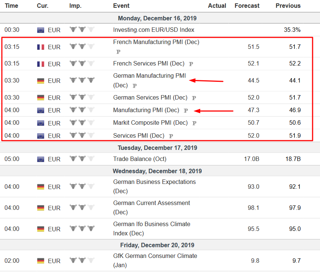This screenshot has height=272, width=320.
Task: Click the 02:00 time cell
Action: pos(12,261)
